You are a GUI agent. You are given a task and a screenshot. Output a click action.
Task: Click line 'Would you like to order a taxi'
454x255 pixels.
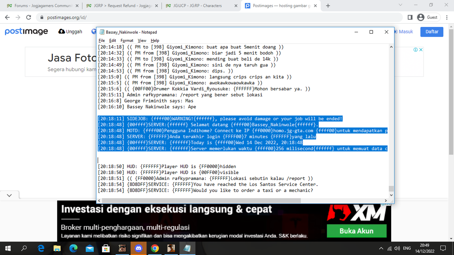click(x=205, y=191)
